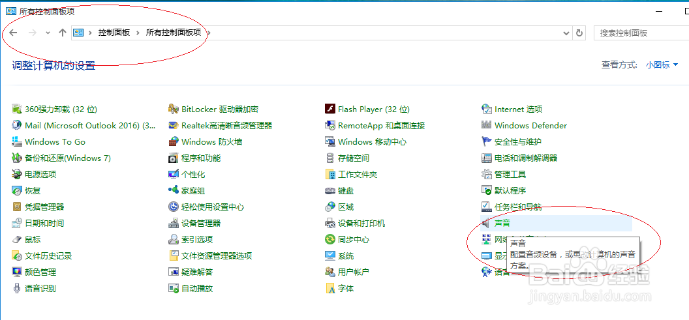Screen dimensions: 689x320
Task: Open the 设备和打印机 link
Action: point(361,223)
